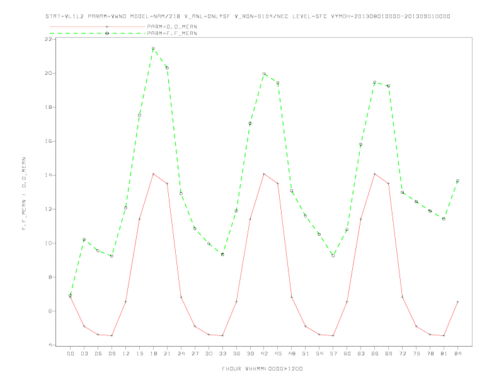The height and width of the screenshot is (385, 499).
Task: Click the FHOUR VHHMM x-axis title
Action: [x=262, y=369]
